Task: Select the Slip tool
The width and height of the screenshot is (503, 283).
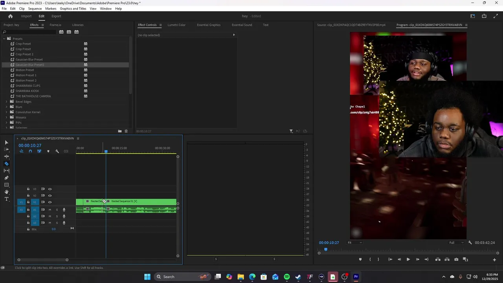Action: tap(6, 171)
